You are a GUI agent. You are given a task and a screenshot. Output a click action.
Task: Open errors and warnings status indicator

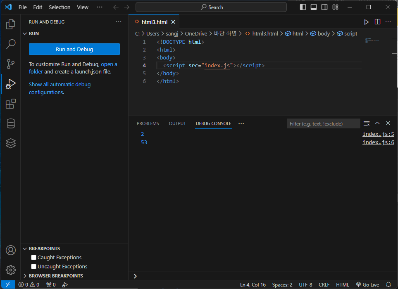[x=29, y=285]
